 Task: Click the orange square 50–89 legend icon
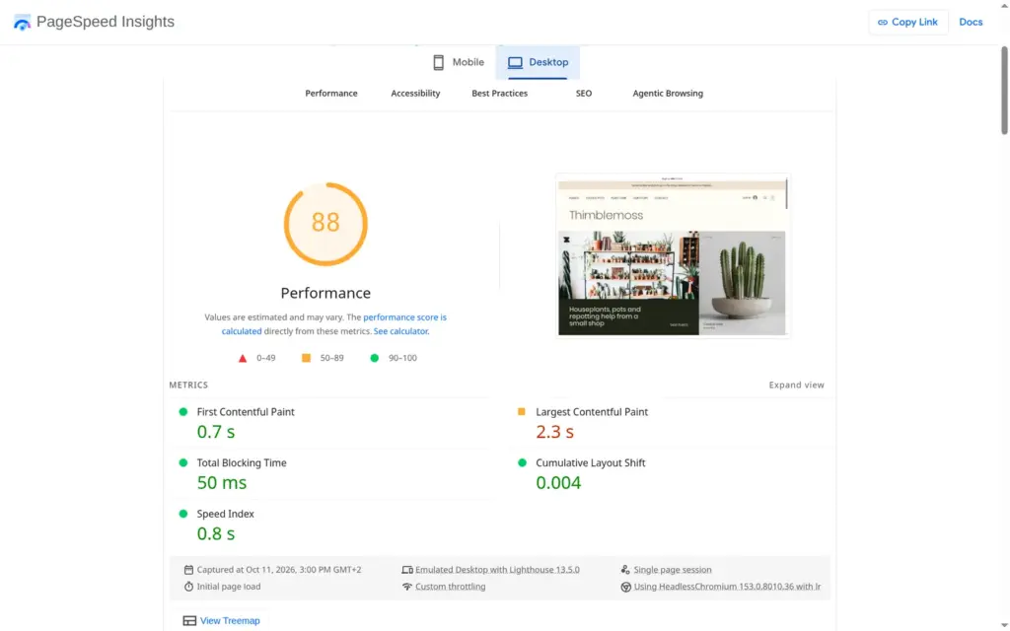click(x=306, y=358)
